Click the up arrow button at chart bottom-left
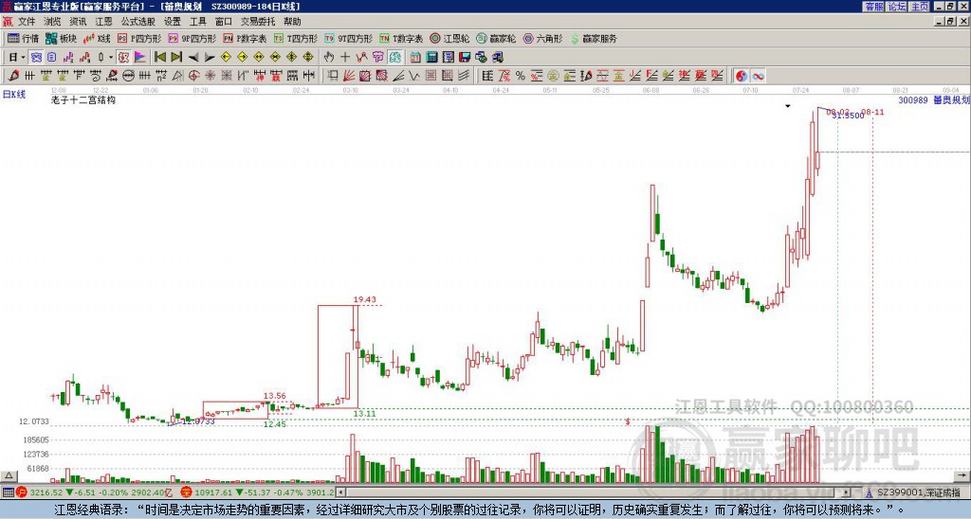Viewport: 971px width, 519px height. click(8, 476)
